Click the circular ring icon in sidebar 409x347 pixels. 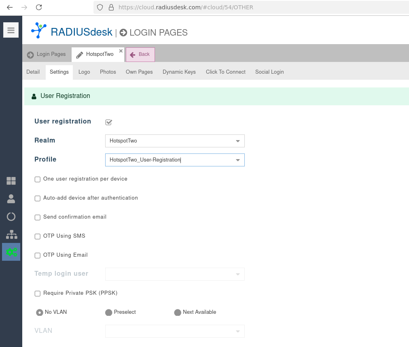(x=11, y=217)
